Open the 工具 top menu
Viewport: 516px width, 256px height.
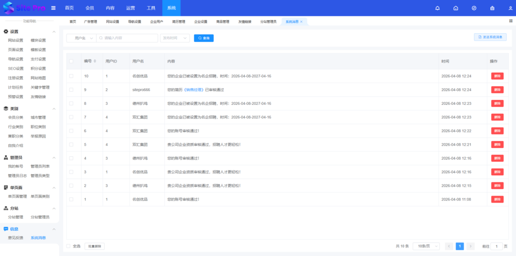(x=151, y=8)
